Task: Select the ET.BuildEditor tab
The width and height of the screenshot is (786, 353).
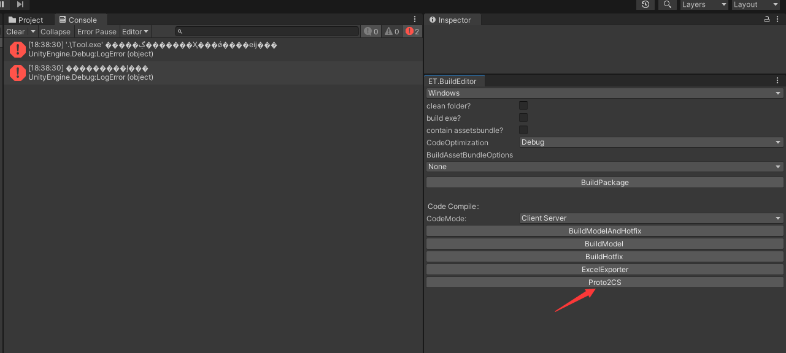Action: point(453,81)
